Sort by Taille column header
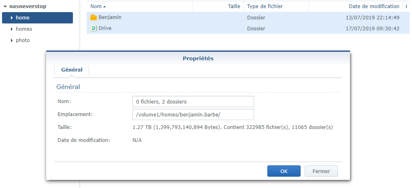The image size is (412, 188). pyautogui.click(x=234, y=6)
